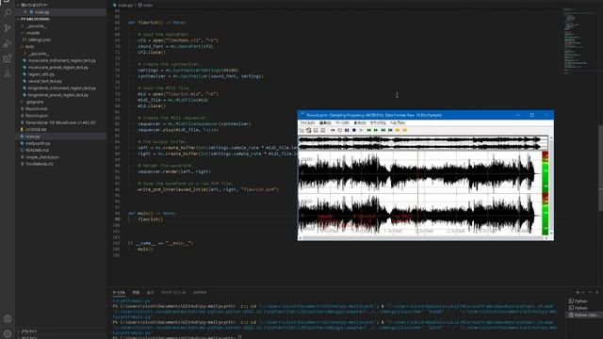Open flourish.mid in the explorer

[x=36, y=109]
